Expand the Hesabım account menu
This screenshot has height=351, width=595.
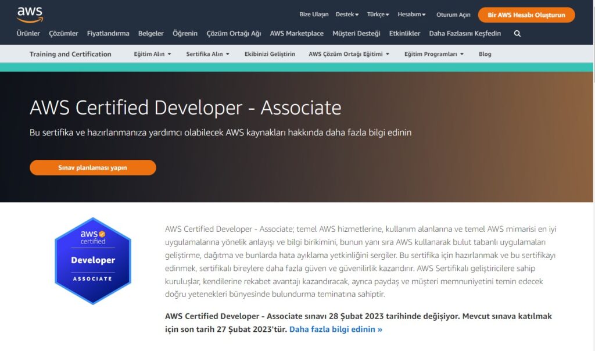click(411, 15)
